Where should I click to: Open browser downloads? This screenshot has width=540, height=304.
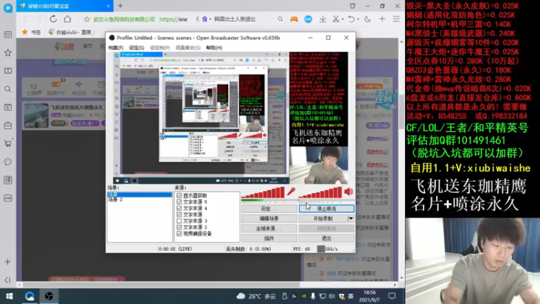323,20
